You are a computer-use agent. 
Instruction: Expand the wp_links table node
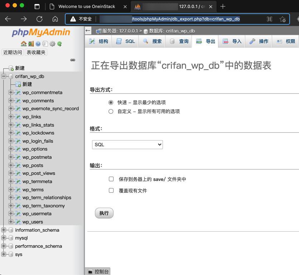[x=11, y=117]
